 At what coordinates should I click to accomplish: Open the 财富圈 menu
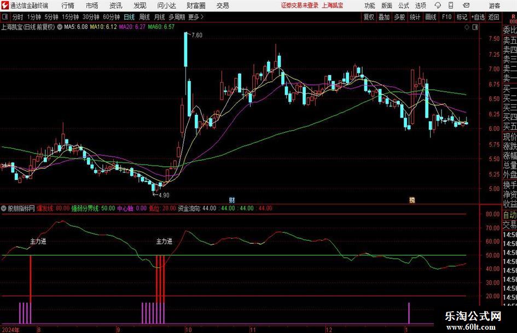coord(196,5)
